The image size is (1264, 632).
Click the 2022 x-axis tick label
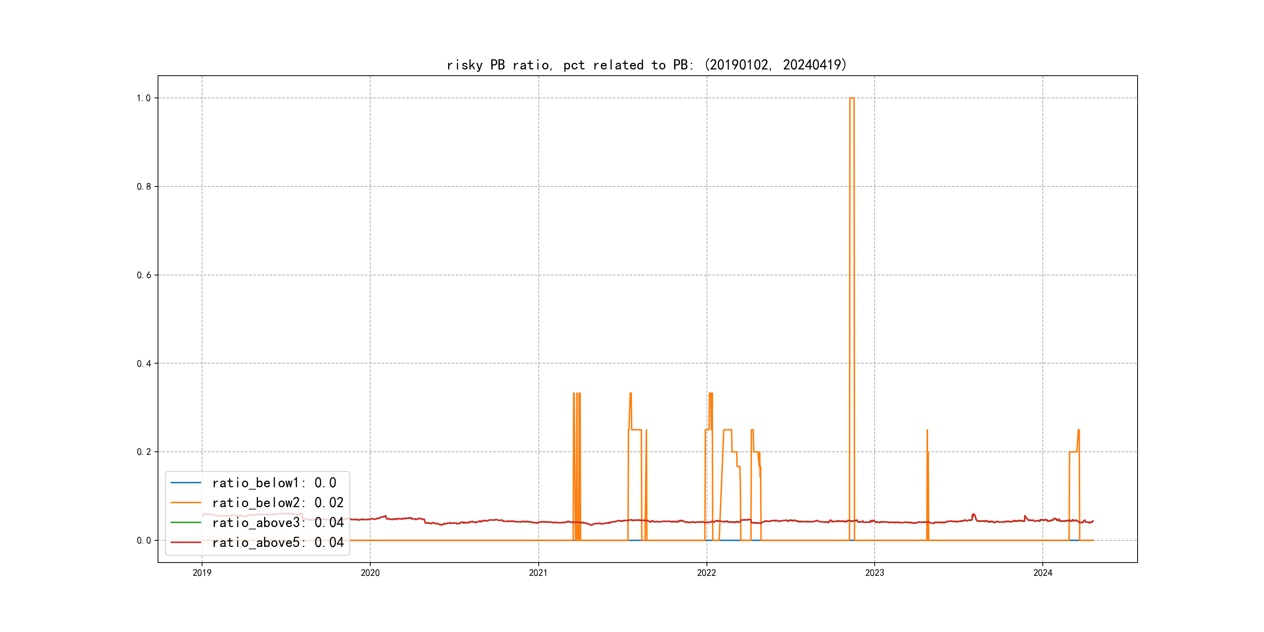tap(707, 573)
